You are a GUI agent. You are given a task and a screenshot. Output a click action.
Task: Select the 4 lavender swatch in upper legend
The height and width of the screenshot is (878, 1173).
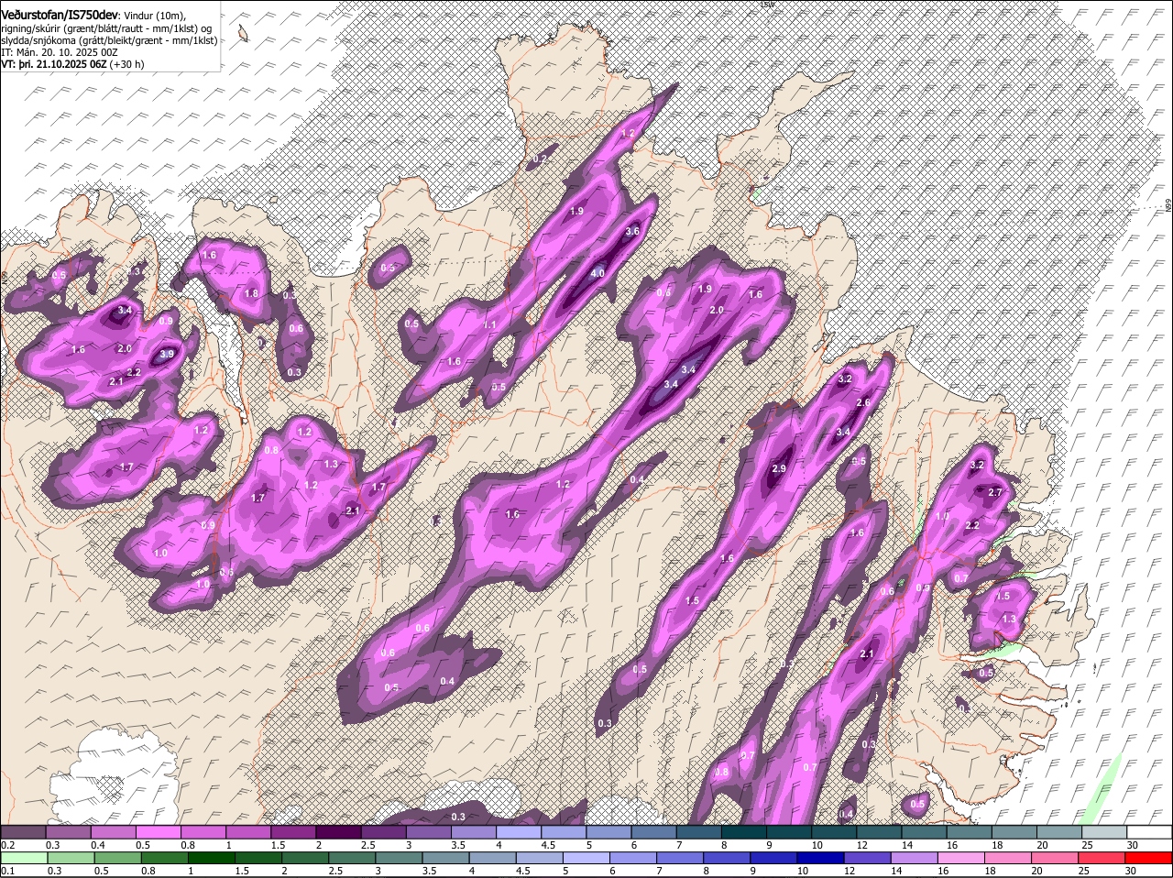point(520,832)
